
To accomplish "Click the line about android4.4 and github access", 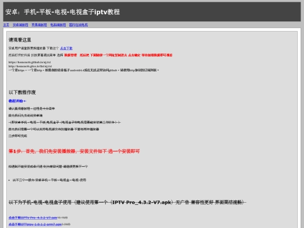I will point(84,70).
